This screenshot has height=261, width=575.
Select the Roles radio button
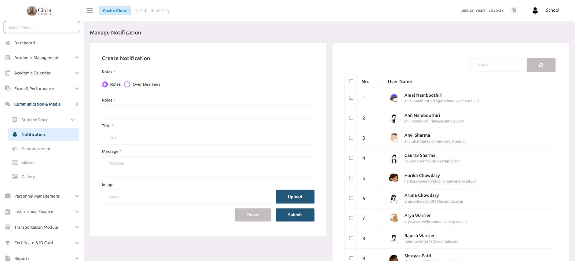(105, 84)
